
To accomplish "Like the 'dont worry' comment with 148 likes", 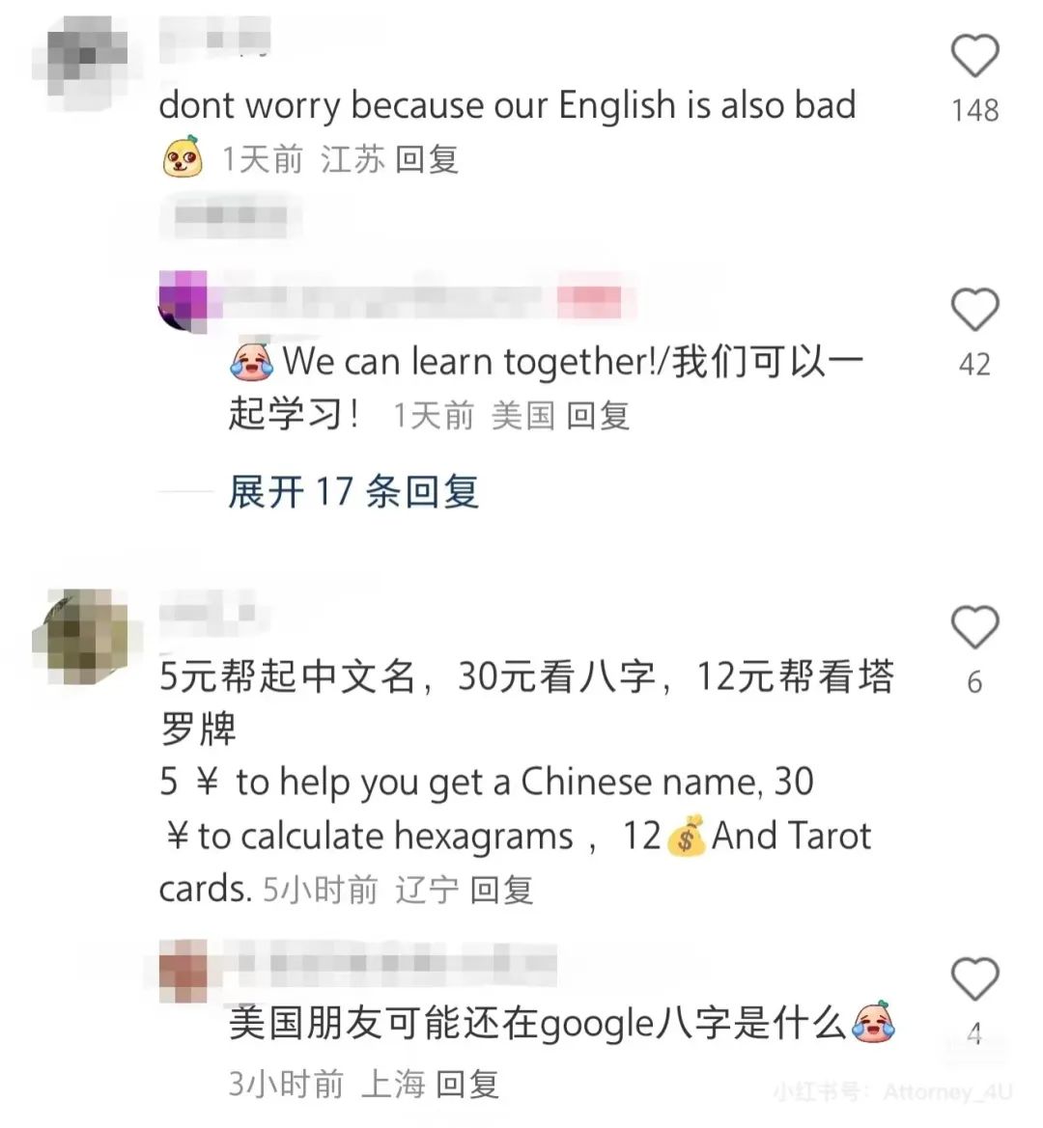I will pyautogui.click(x=974, y=55).
